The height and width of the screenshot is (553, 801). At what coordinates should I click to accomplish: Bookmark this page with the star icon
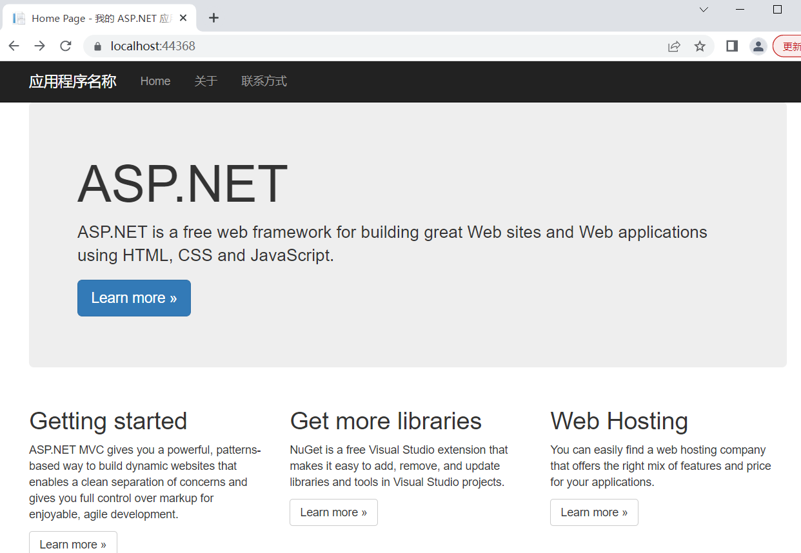click(x=700, y=46)
